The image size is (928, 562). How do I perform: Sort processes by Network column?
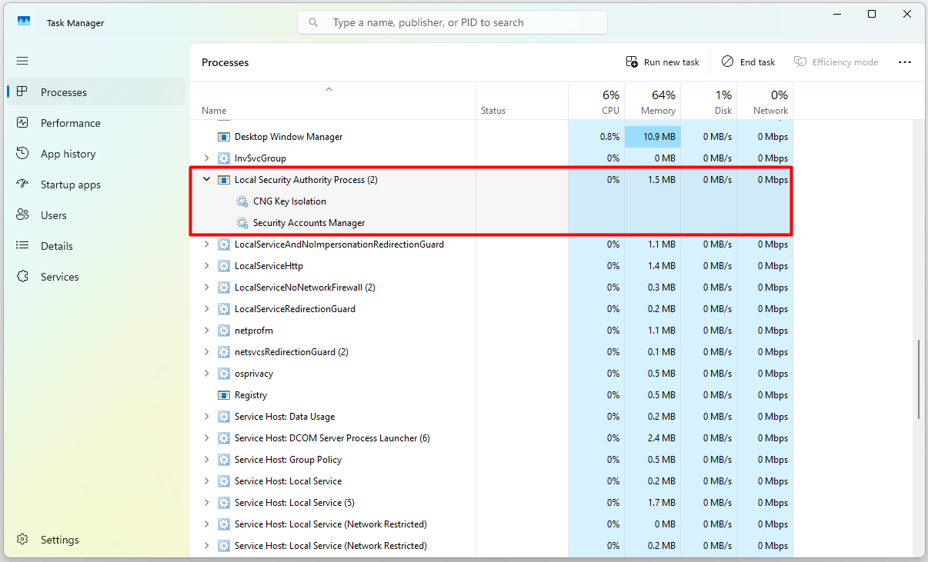tap(765, 101)
